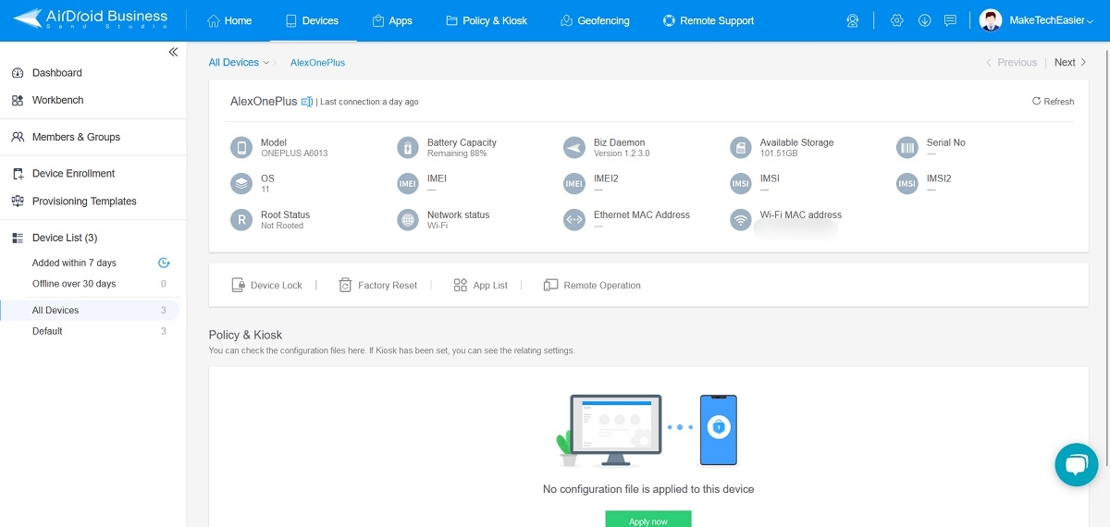Open the Geofencing tab
Image resolution: width=1110 pixels, height=527 pixels.
coord(595,20)
